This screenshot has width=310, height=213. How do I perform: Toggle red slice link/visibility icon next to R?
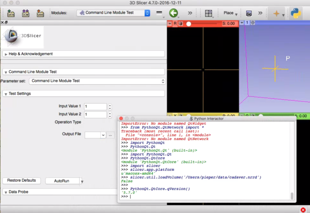(181, 24)
